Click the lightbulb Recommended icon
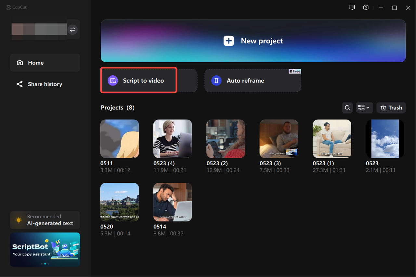This screenshot has width=416, height=277. tap(19, 220)
